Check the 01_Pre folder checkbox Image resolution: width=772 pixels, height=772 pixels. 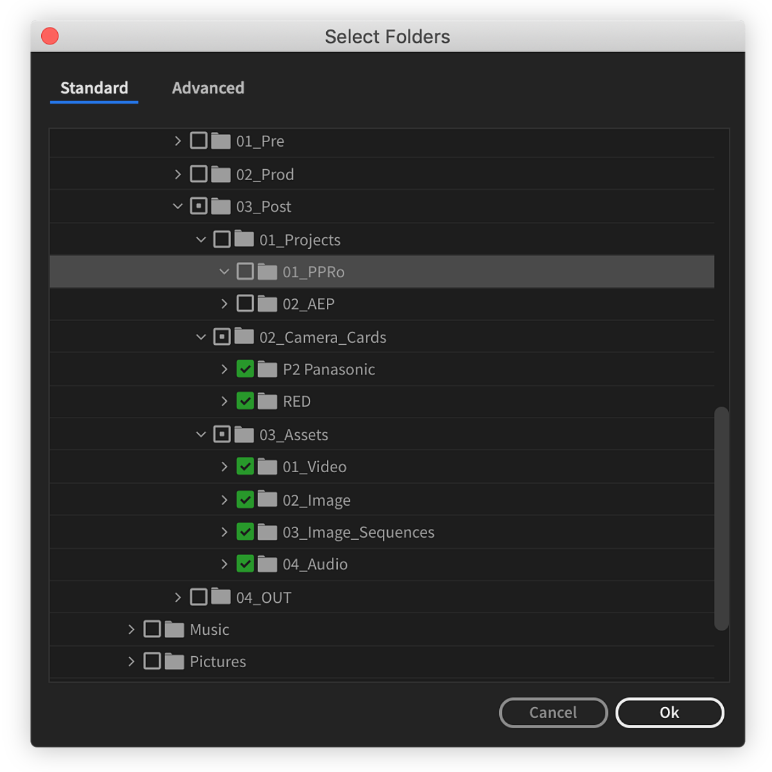point(198,140)
